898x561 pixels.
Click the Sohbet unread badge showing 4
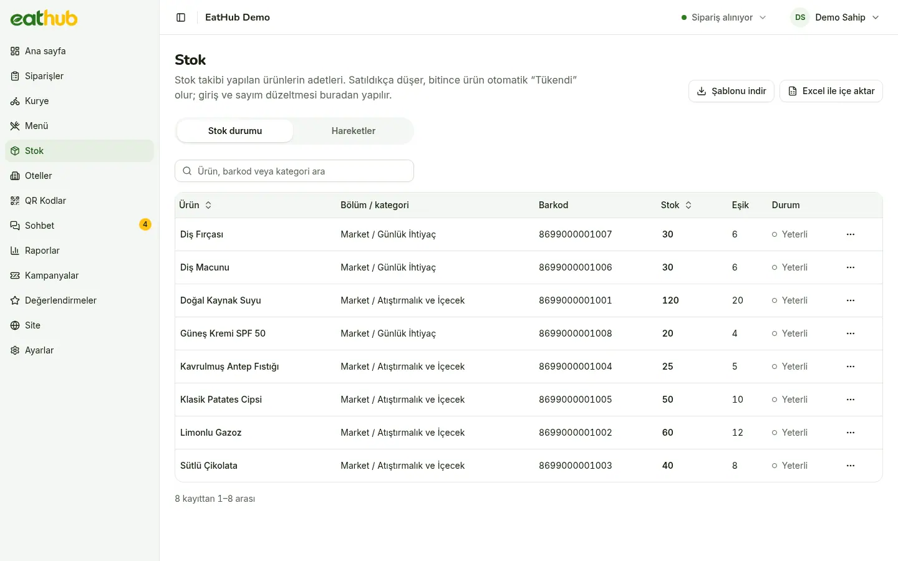click(x=145, y=224)
